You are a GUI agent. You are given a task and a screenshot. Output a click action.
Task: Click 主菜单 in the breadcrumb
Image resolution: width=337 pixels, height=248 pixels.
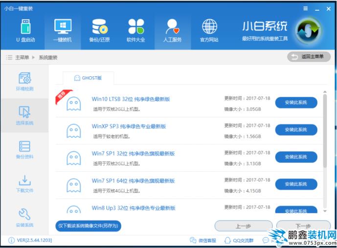tap(22, 57)
